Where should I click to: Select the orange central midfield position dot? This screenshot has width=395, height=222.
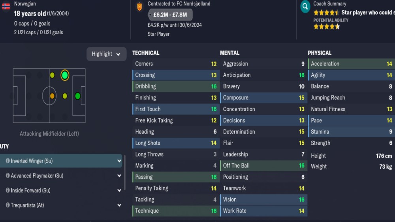point(52,96)
